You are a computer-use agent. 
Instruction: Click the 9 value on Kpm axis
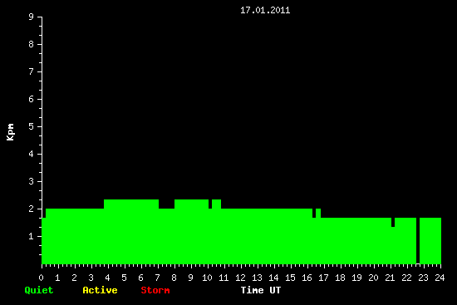(x=31, y=17)
